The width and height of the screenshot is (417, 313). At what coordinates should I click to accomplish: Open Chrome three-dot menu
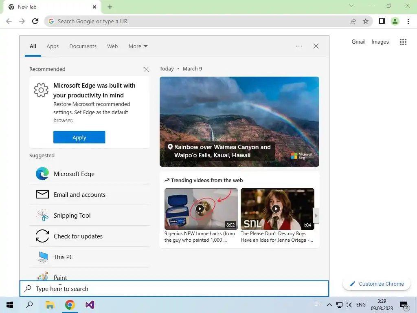pyautogui.click(x=408, y=21)
